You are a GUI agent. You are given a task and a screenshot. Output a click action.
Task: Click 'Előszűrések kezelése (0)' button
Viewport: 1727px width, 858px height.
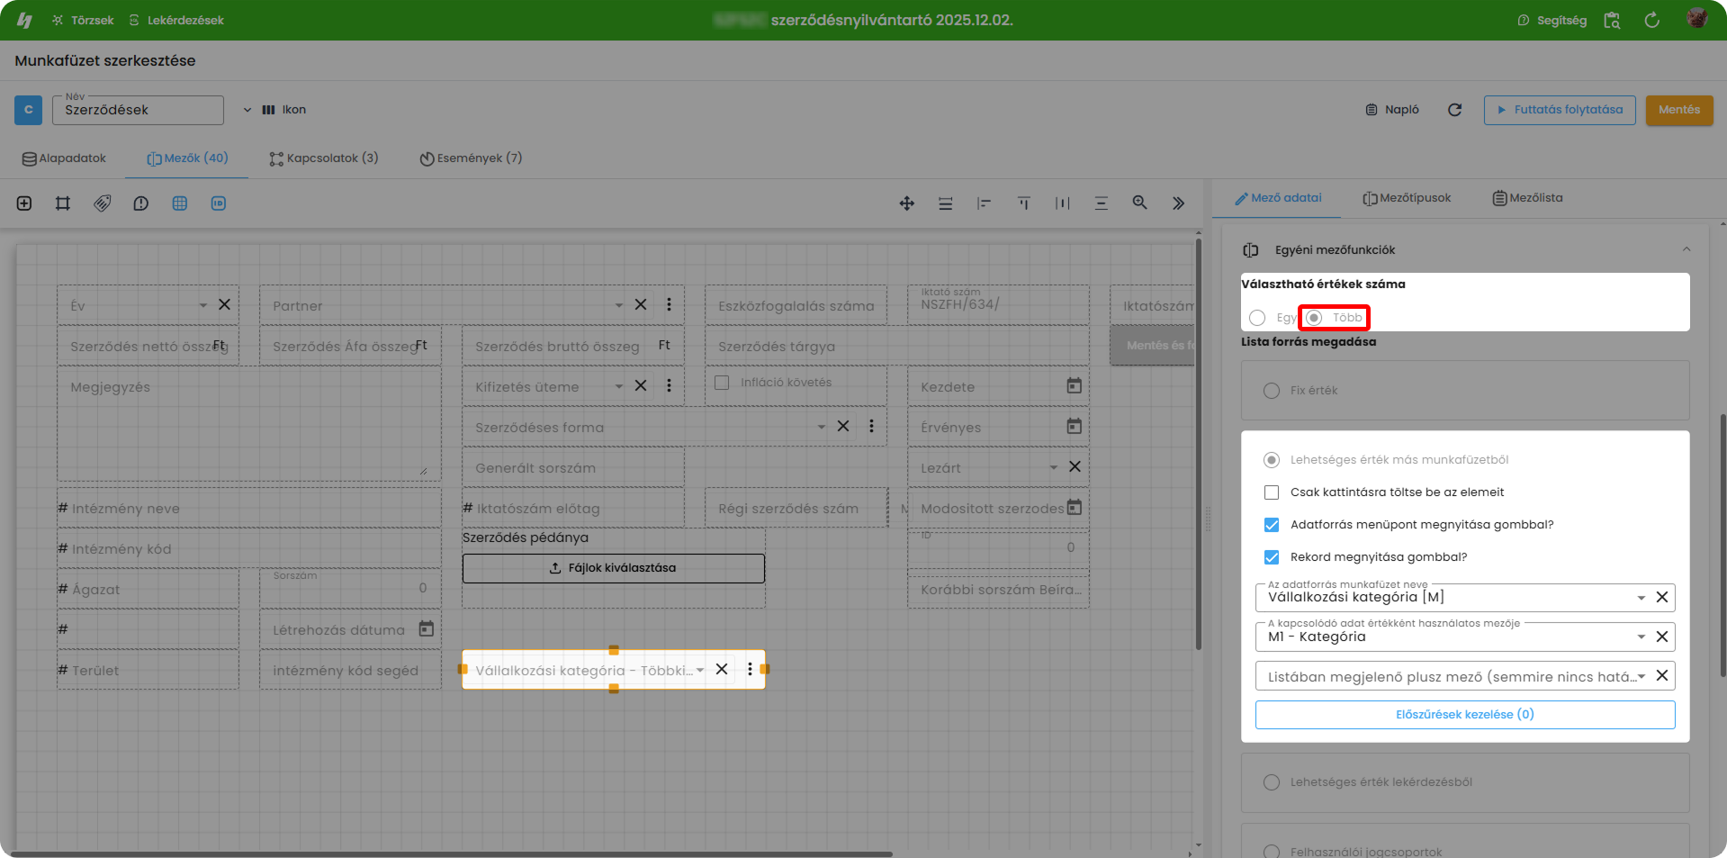pos(1464,715)
